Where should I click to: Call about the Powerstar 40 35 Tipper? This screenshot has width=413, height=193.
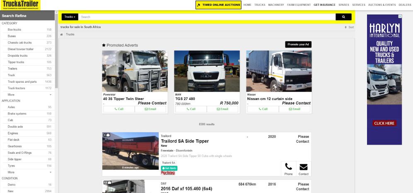[119, 109]
